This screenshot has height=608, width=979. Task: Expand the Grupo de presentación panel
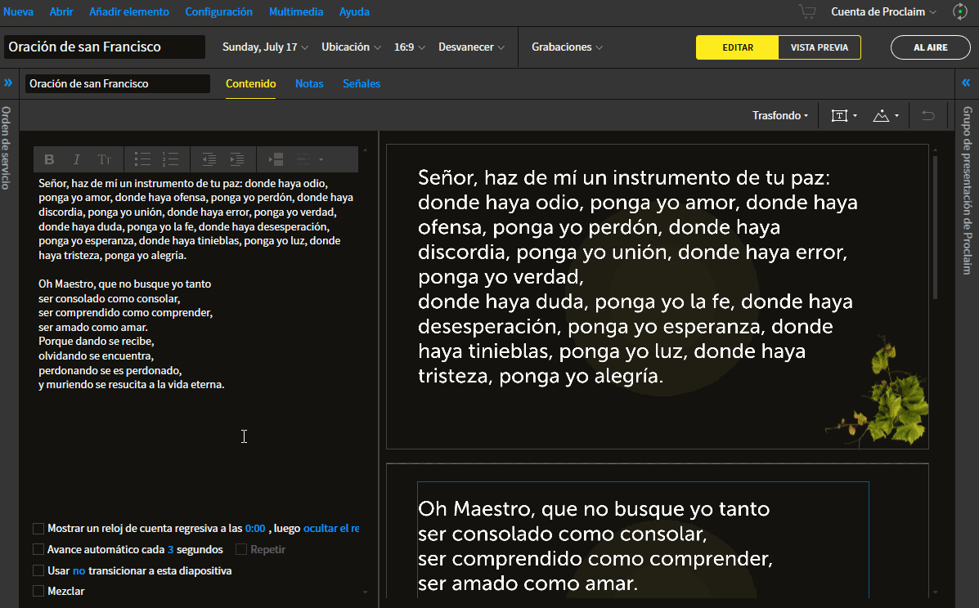(966, 83)
